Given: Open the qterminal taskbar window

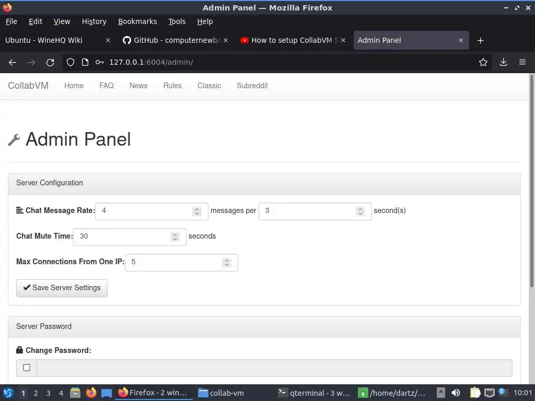Looking at the screenshot, I should tap(314, 393).
